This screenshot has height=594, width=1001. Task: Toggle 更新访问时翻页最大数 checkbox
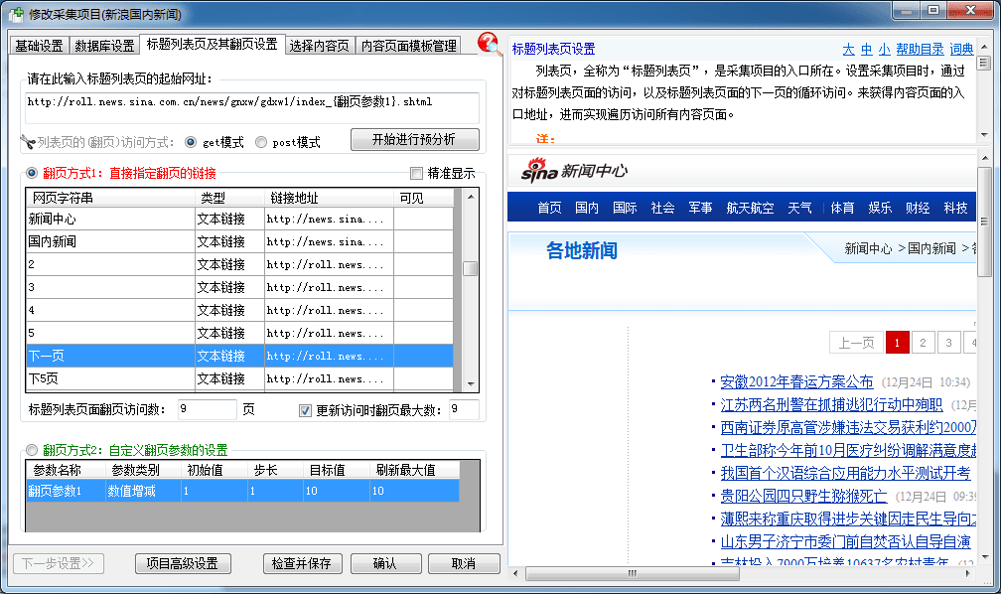click(306, 410)
